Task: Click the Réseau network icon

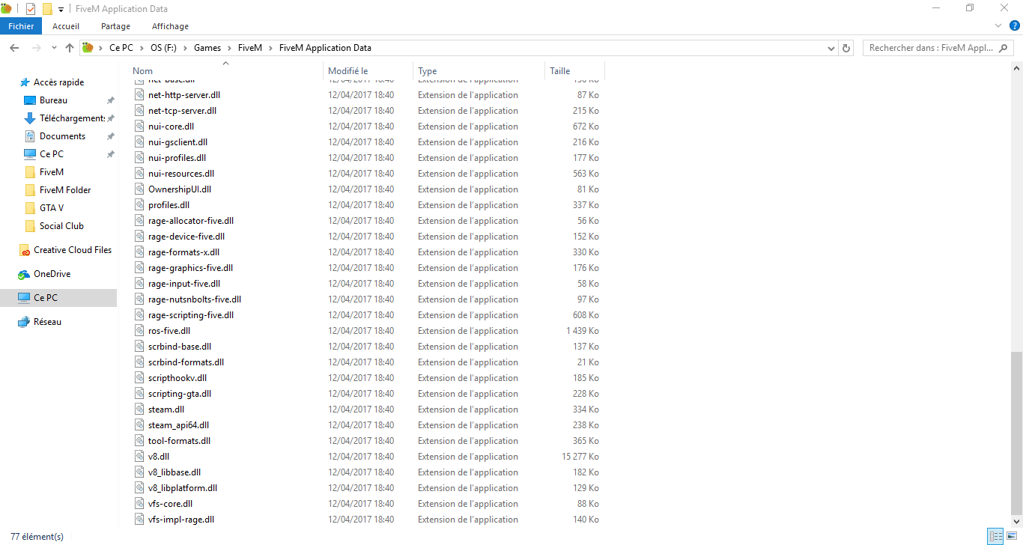Action: point(25,322)
